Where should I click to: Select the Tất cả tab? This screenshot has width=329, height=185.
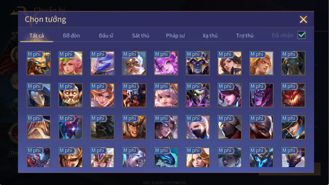(x=37, y=36)
